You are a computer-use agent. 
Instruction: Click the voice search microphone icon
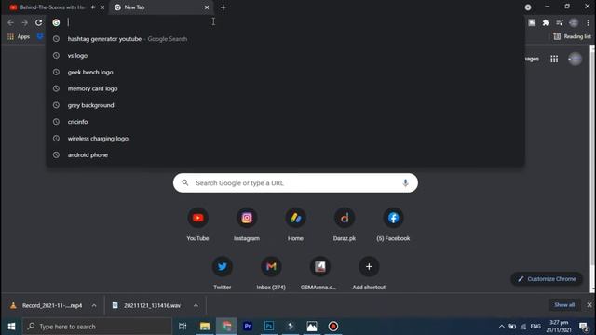405,183
